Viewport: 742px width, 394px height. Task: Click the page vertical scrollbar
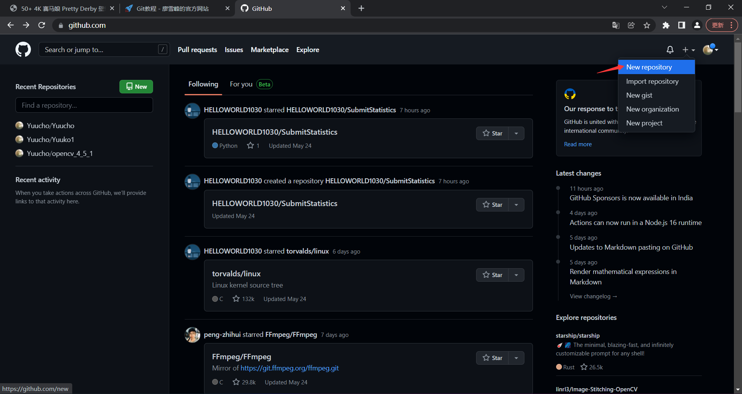pyautogui.click(x=738, y=77)
